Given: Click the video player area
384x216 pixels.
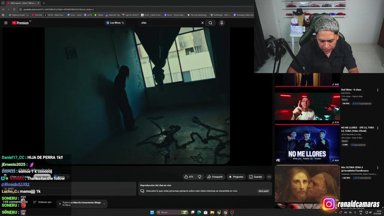Looking at the screenshot, I should click(x=137, y=96).
